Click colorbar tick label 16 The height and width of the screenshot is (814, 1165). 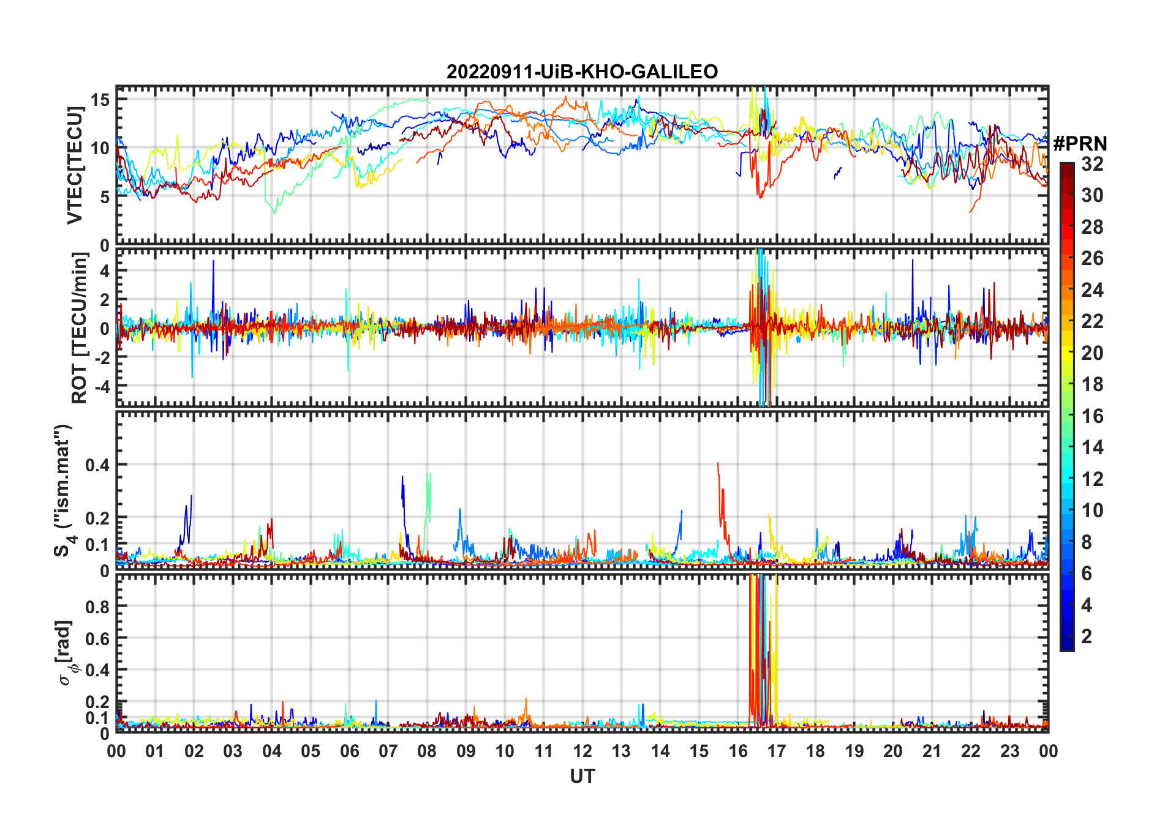[x=1092, y=416]
